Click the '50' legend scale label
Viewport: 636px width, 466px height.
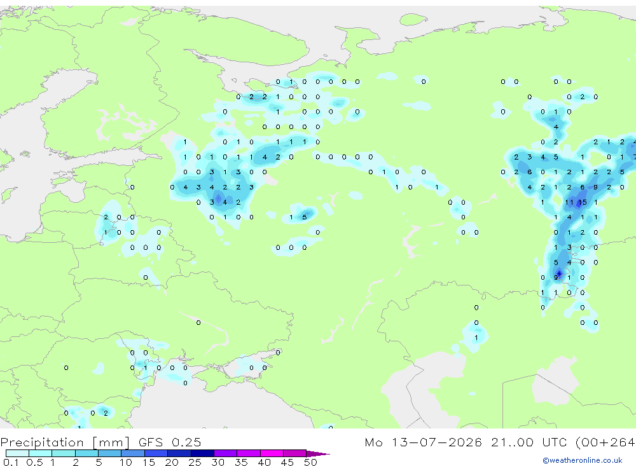tap(310, 462)
